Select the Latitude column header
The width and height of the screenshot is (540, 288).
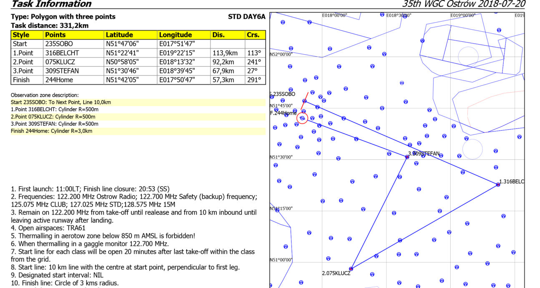tap(119, 35)
